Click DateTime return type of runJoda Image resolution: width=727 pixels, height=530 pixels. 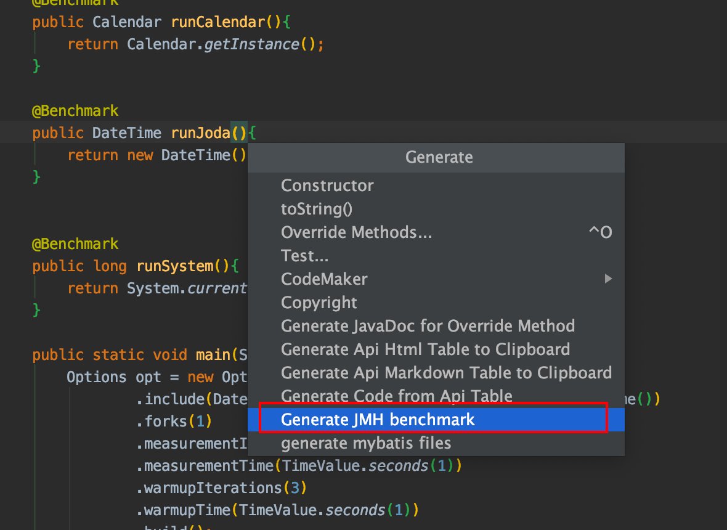pos(126,133)
